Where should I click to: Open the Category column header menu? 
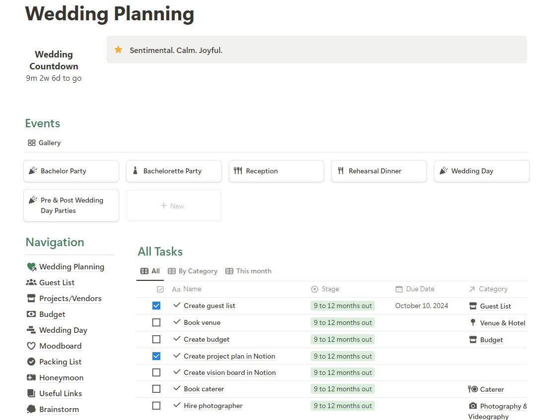(488, 289)
